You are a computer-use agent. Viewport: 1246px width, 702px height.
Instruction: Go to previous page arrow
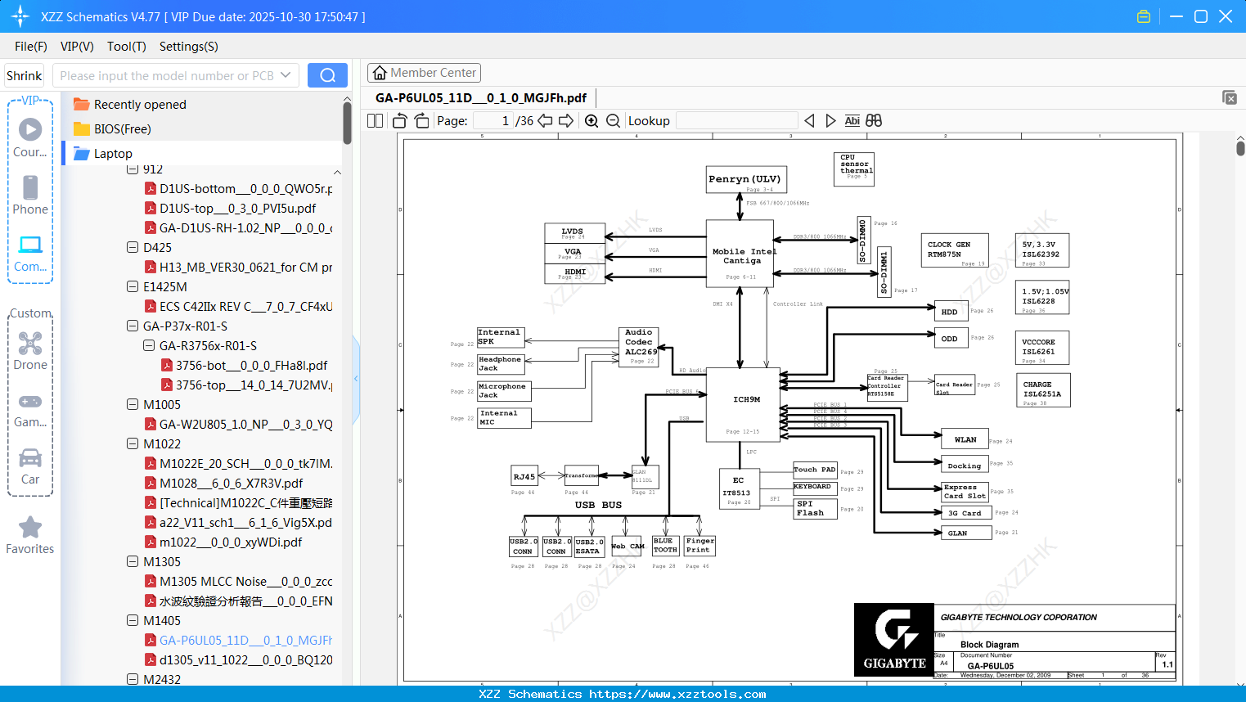point(545,121)
